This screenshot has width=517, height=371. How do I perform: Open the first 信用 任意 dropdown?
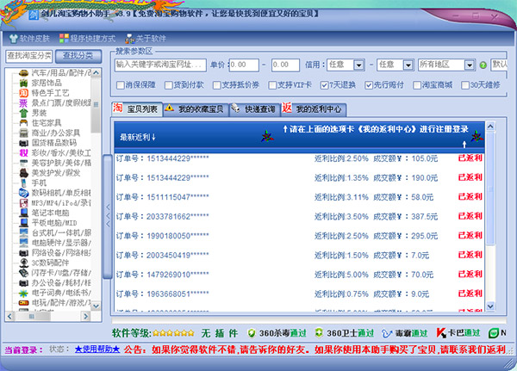pyautogui.click(x=358, y=65)
